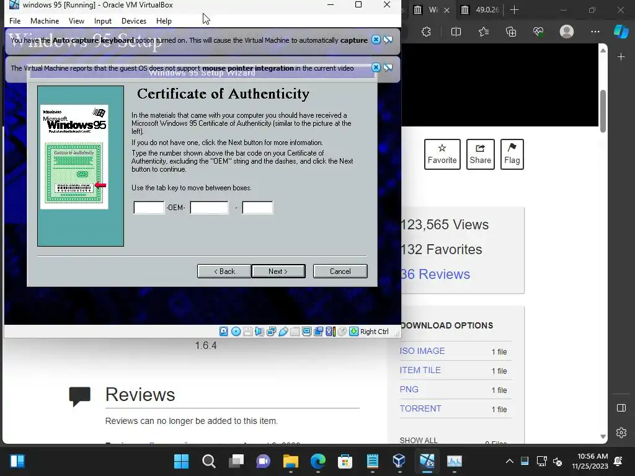Click the keyboard capture green arrow icon
The width and height of the screenshot is (635, 476).
coord(353,332)
